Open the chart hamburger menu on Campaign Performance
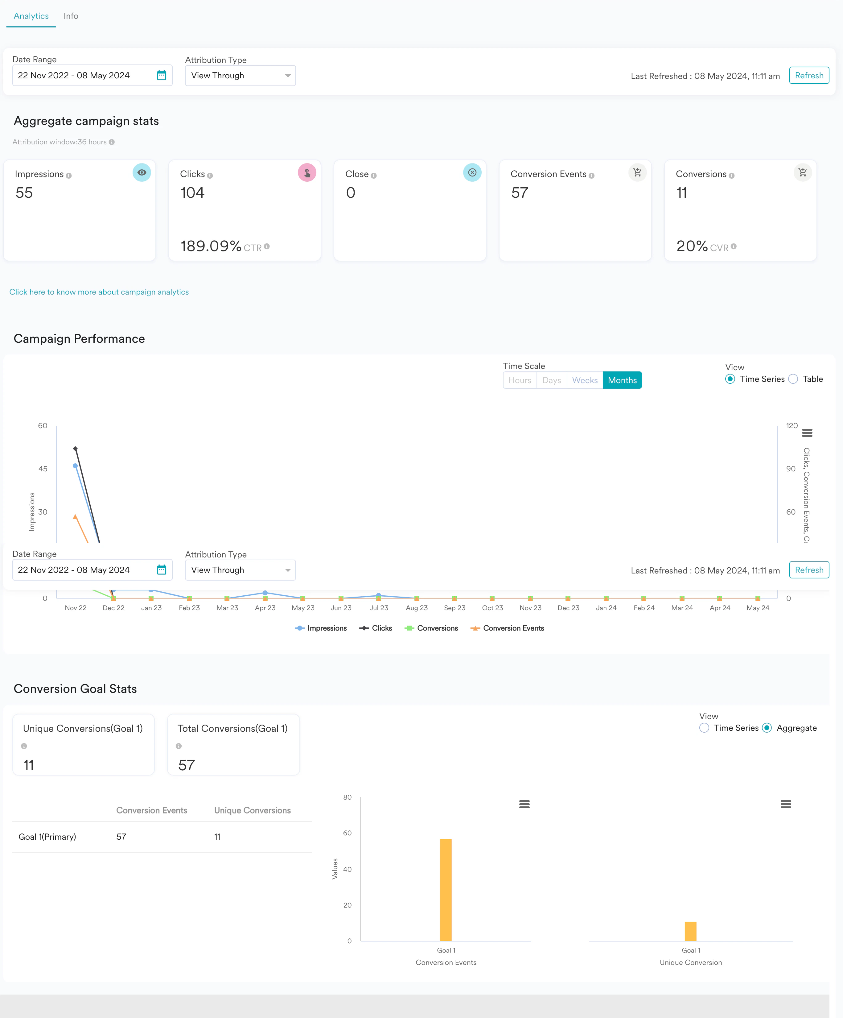843x1018 pixels. [x=807, y=433]
